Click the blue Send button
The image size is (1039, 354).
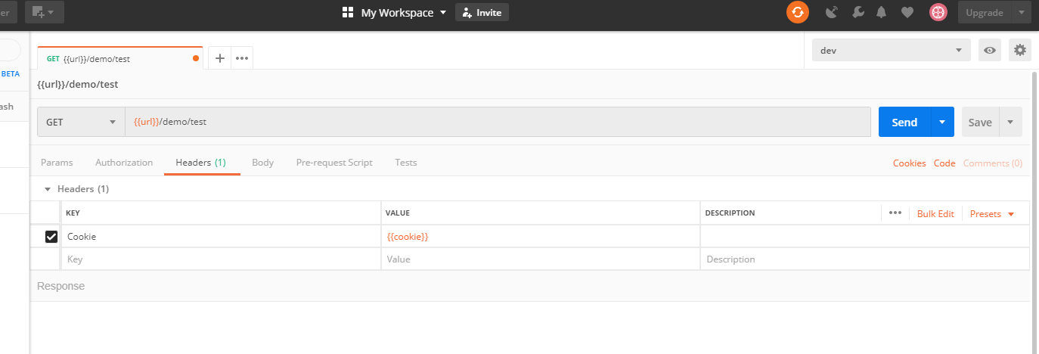pos(904,122)
